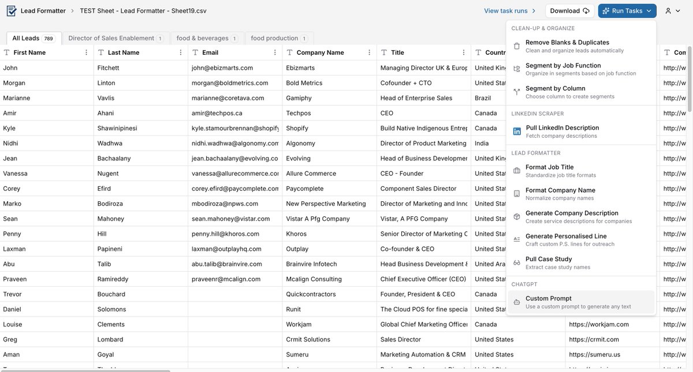
Task: Open First Name column options menu
Action: click(x=87, y=52)
